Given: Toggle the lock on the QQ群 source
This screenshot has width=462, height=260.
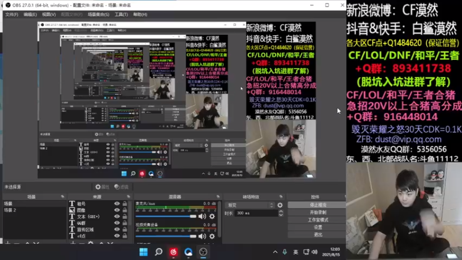Looking at the screenshot, I should (x=125, y=223).
